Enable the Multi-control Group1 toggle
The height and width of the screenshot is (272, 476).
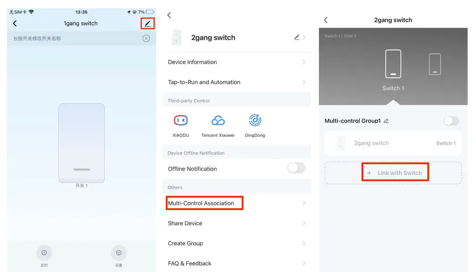[451, 121]
